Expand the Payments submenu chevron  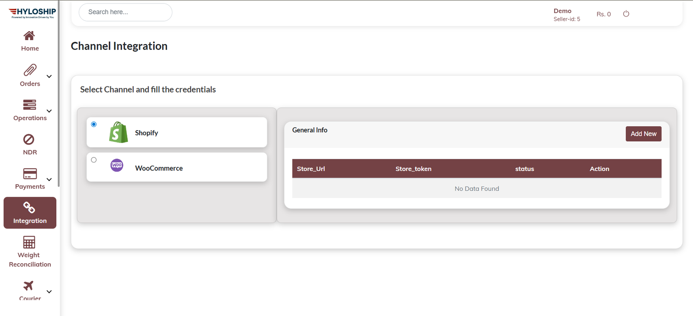click(x=49, y=179)
